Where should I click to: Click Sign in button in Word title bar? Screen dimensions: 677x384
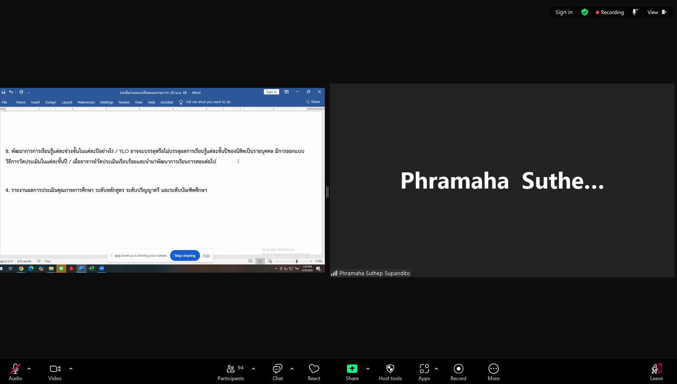271,92
